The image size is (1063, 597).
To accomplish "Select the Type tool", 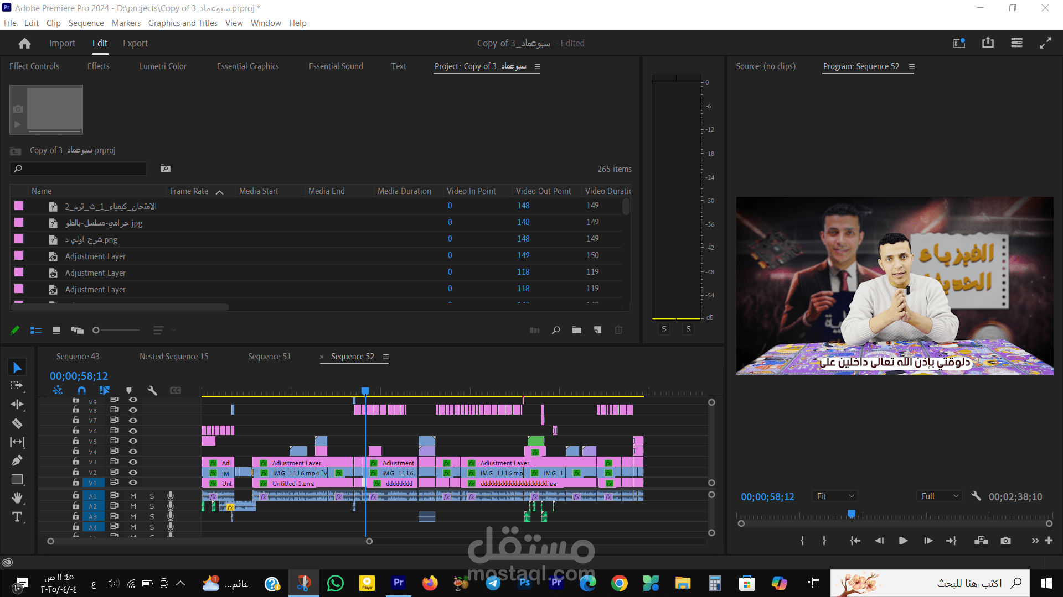I will [17, 517].
